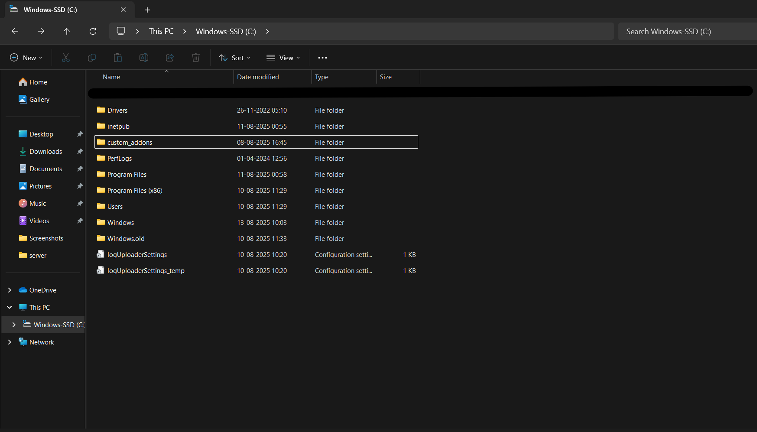Select the Program Files (x86) folder
This screenshot has height=432, width=757.
click(134, 191)
